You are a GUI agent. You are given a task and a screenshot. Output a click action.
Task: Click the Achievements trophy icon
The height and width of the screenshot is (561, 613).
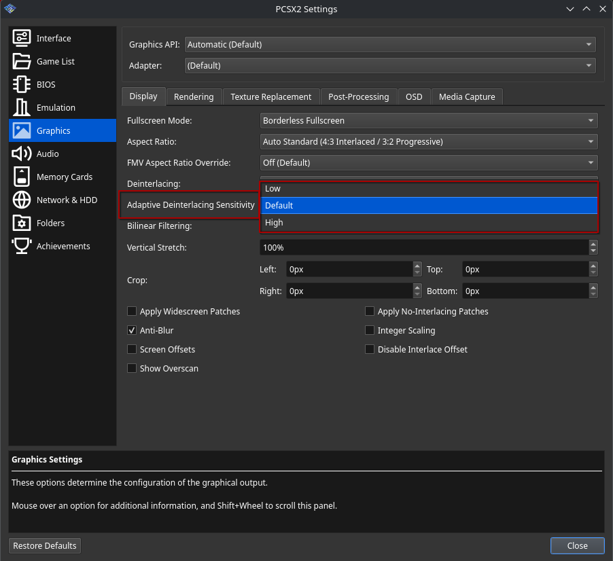tap(22, 247)
